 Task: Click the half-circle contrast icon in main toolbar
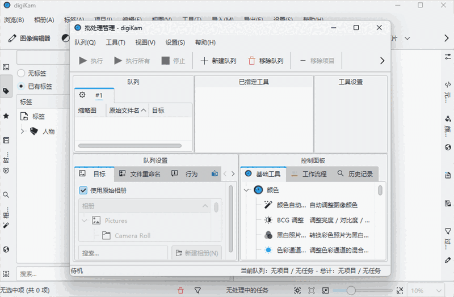(65, 38)
